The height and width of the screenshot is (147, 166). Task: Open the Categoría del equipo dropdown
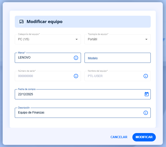[48, 39]
